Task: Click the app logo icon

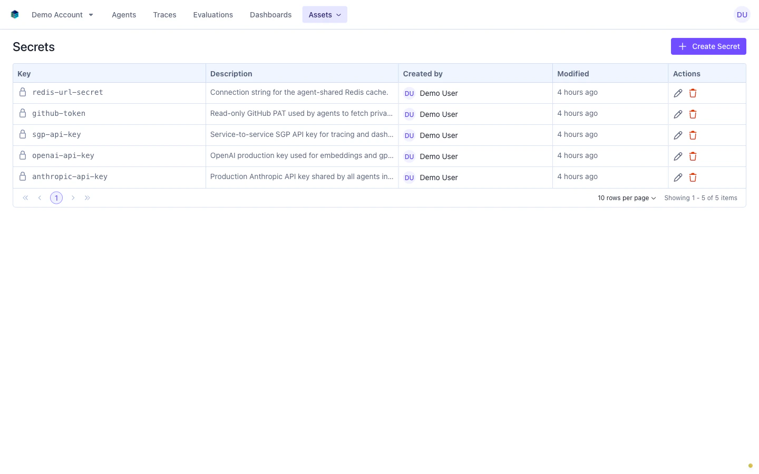Action: pos(15,15)
